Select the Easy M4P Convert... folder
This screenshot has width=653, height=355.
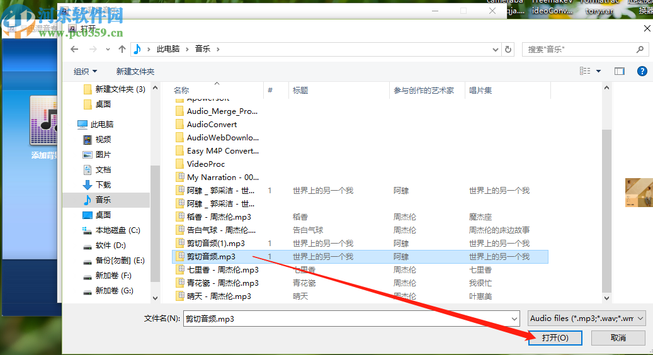(217, 151)
